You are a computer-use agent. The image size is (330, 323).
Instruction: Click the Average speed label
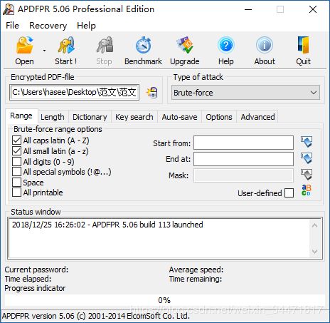pos(196,270)
